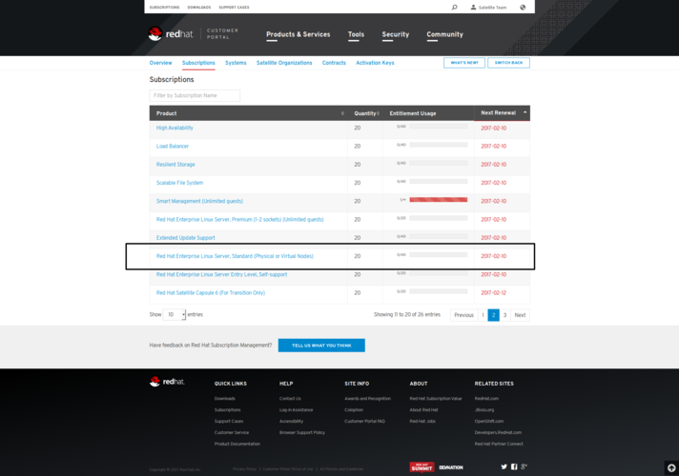Click the High Availability entitlement usage bar
679x476 pixels.
pyautogui.click(x=439, y=127)
